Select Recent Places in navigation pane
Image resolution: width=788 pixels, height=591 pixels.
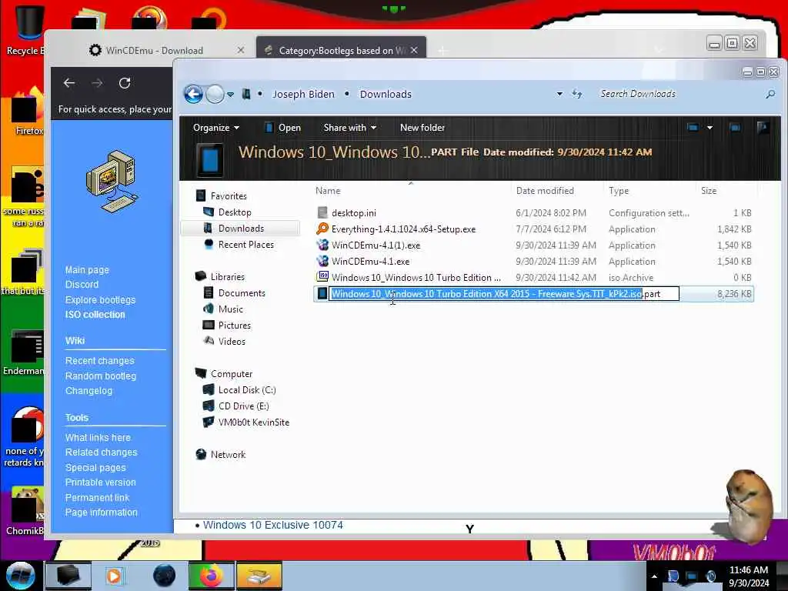click(x=246, y=244)
